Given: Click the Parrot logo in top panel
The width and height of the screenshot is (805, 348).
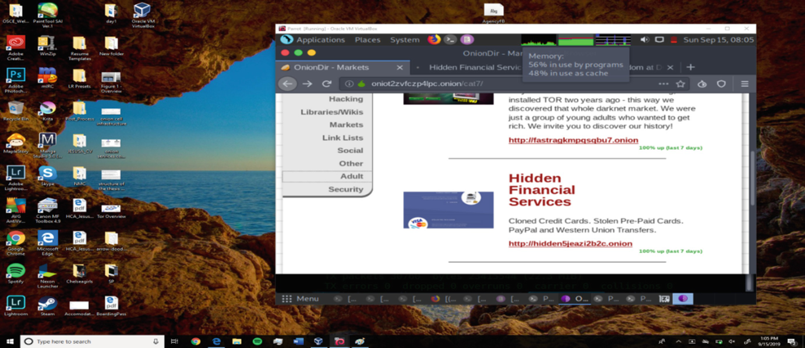Looking at the screenshot, I should tap(286, 40).
